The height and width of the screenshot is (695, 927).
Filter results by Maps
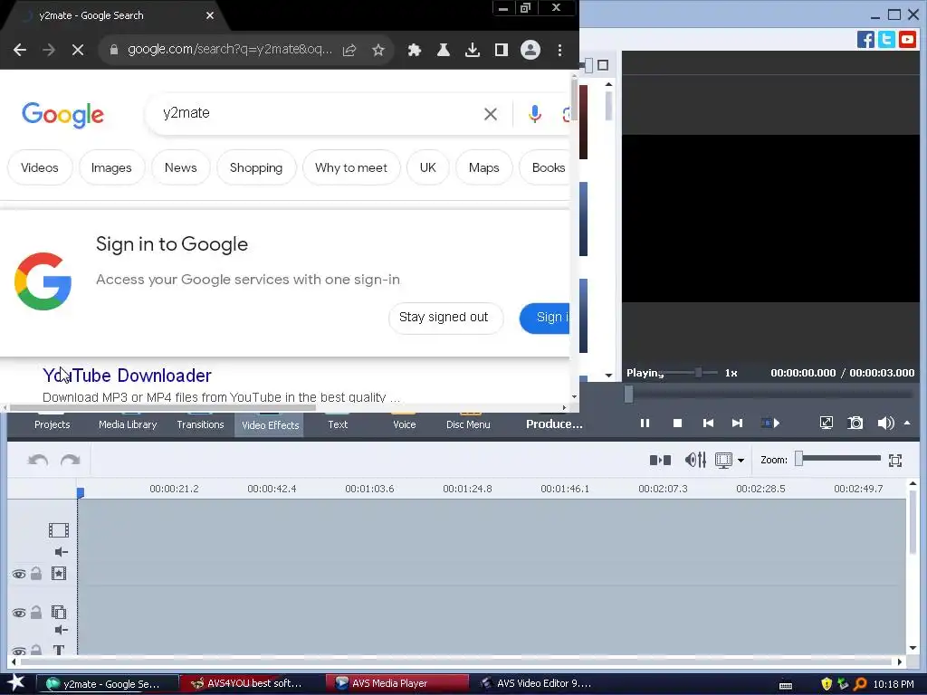point(483,167)
